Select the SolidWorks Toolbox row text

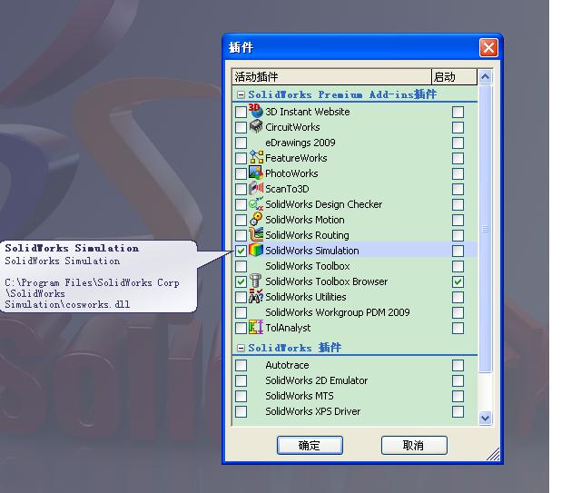coord(308,266)
